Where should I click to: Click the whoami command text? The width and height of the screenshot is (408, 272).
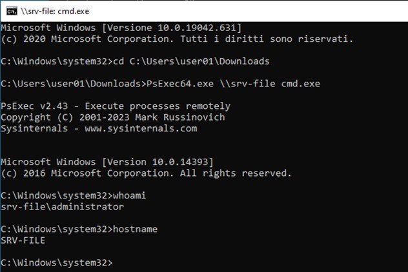point(132,195)
